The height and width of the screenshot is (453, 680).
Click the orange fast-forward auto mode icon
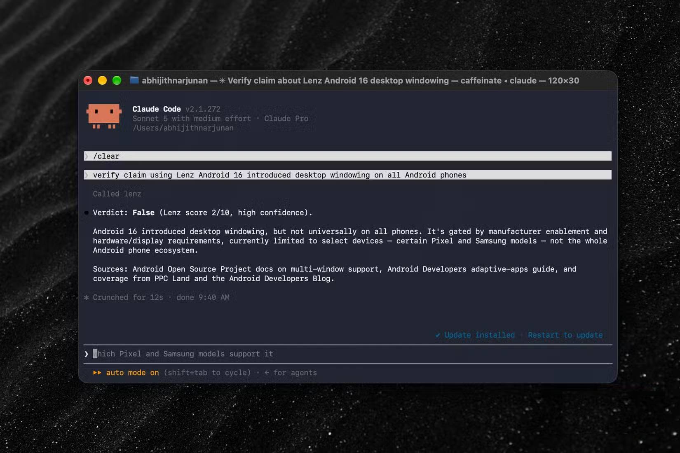tap(97, 373)
